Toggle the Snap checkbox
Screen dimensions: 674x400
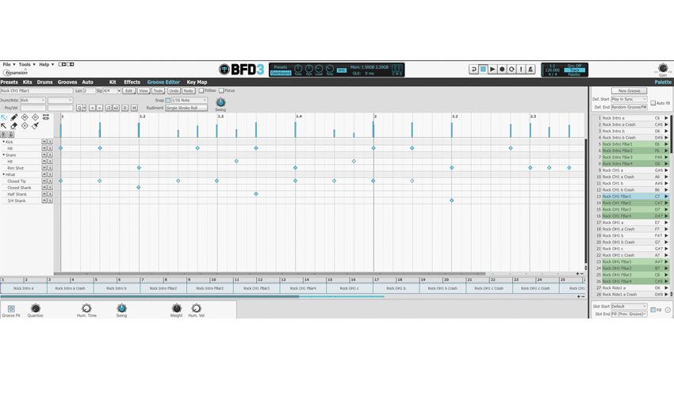168,101
